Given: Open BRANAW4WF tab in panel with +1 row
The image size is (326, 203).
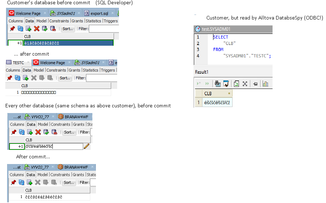Looking at the screenshot, I should (76, 117).
